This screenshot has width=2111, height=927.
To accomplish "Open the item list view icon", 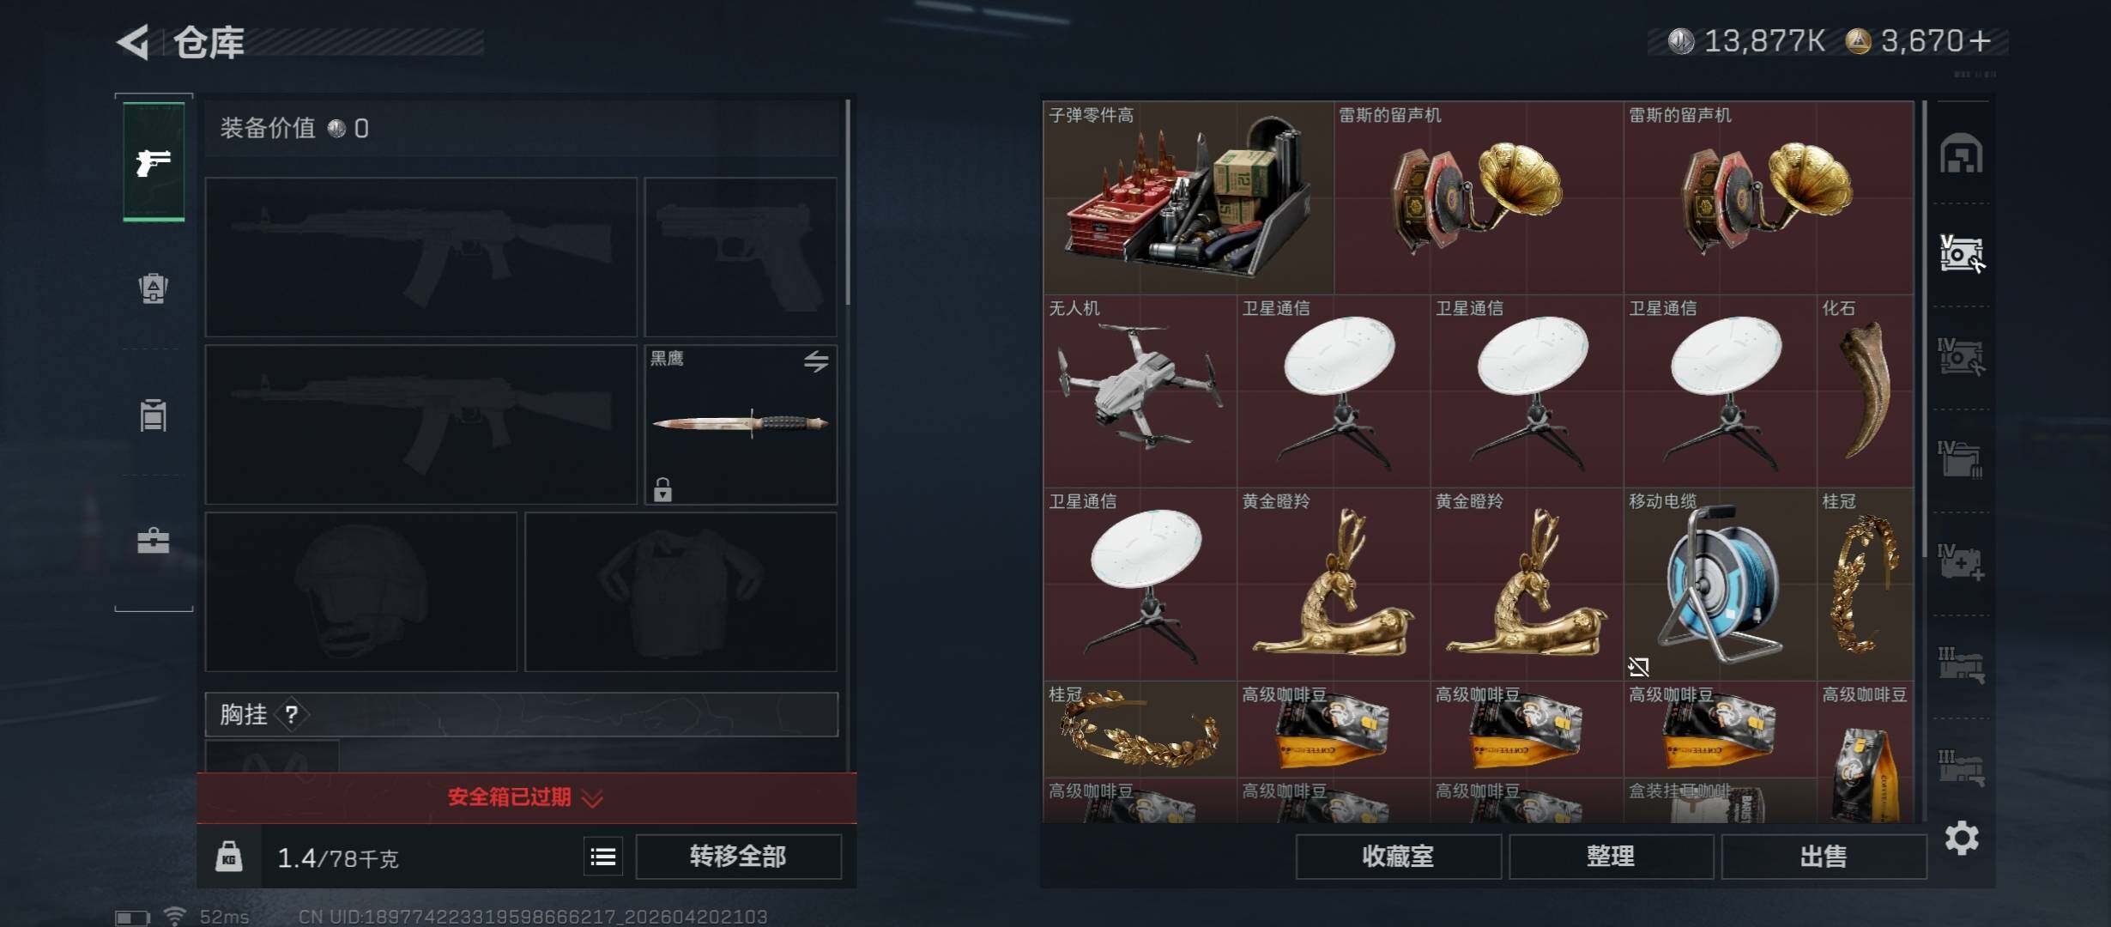I will click(x=603, y=857).
